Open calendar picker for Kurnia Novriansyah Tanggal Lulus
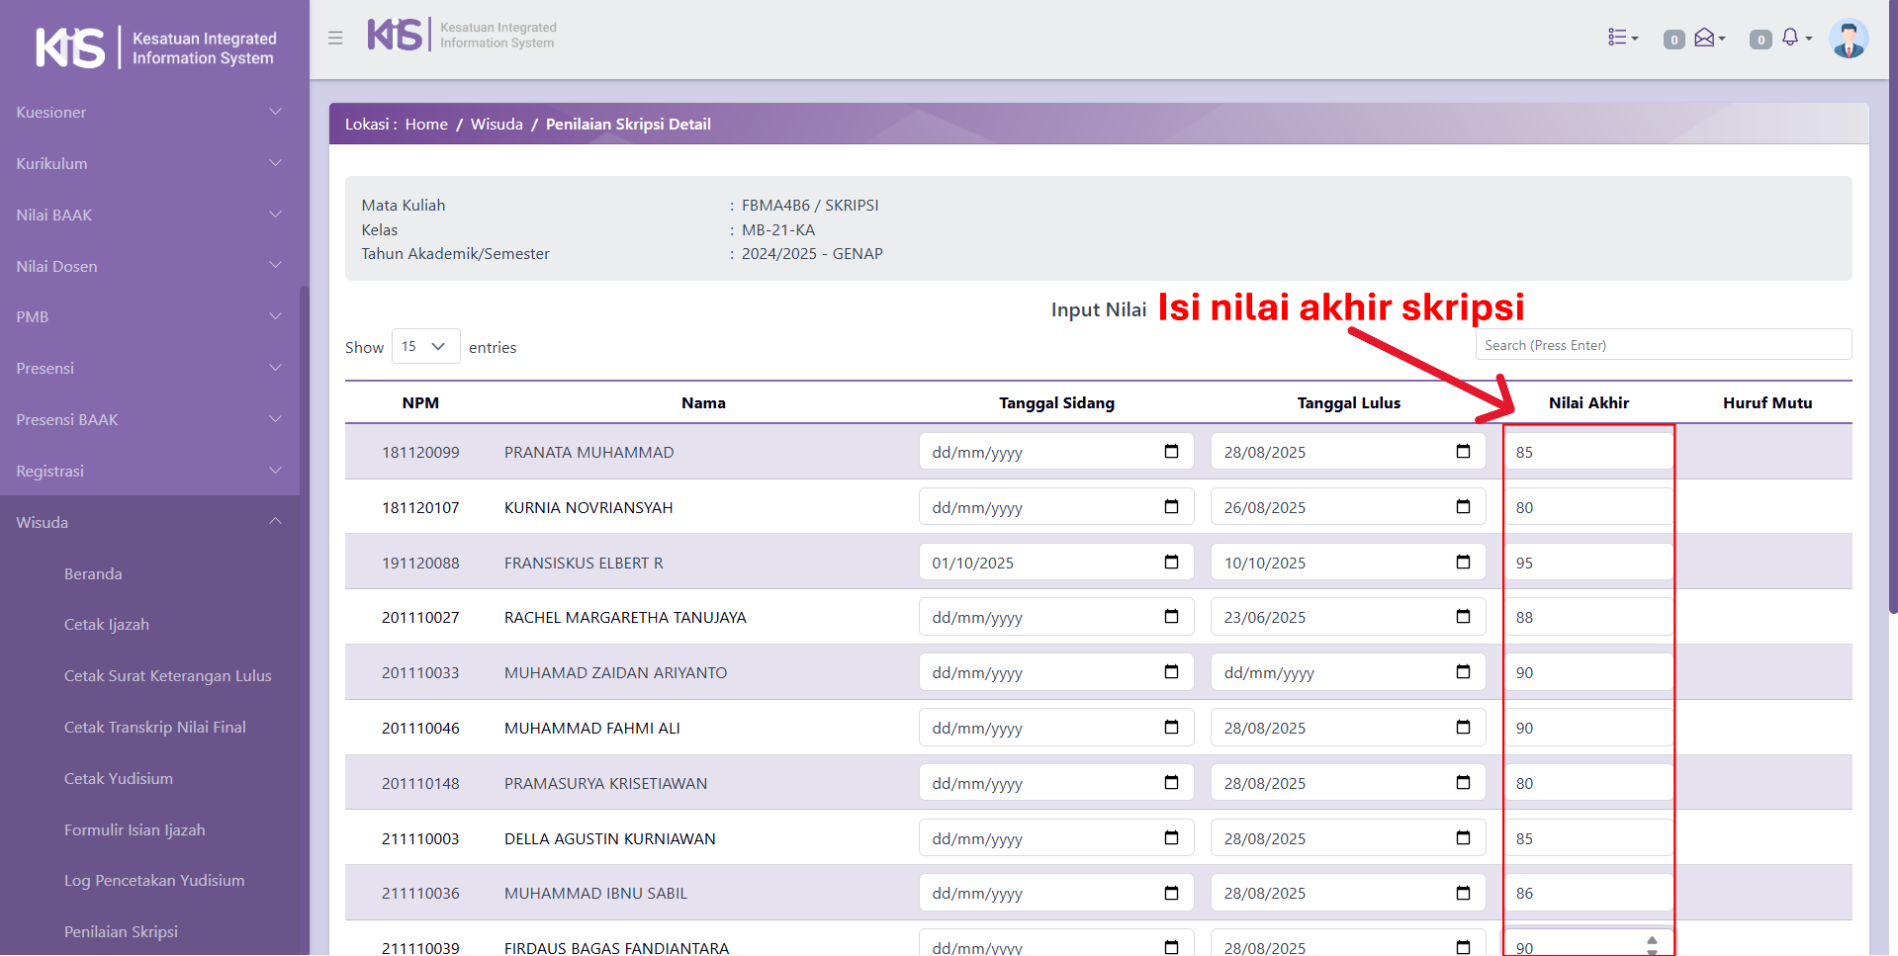 (1463, 507)
